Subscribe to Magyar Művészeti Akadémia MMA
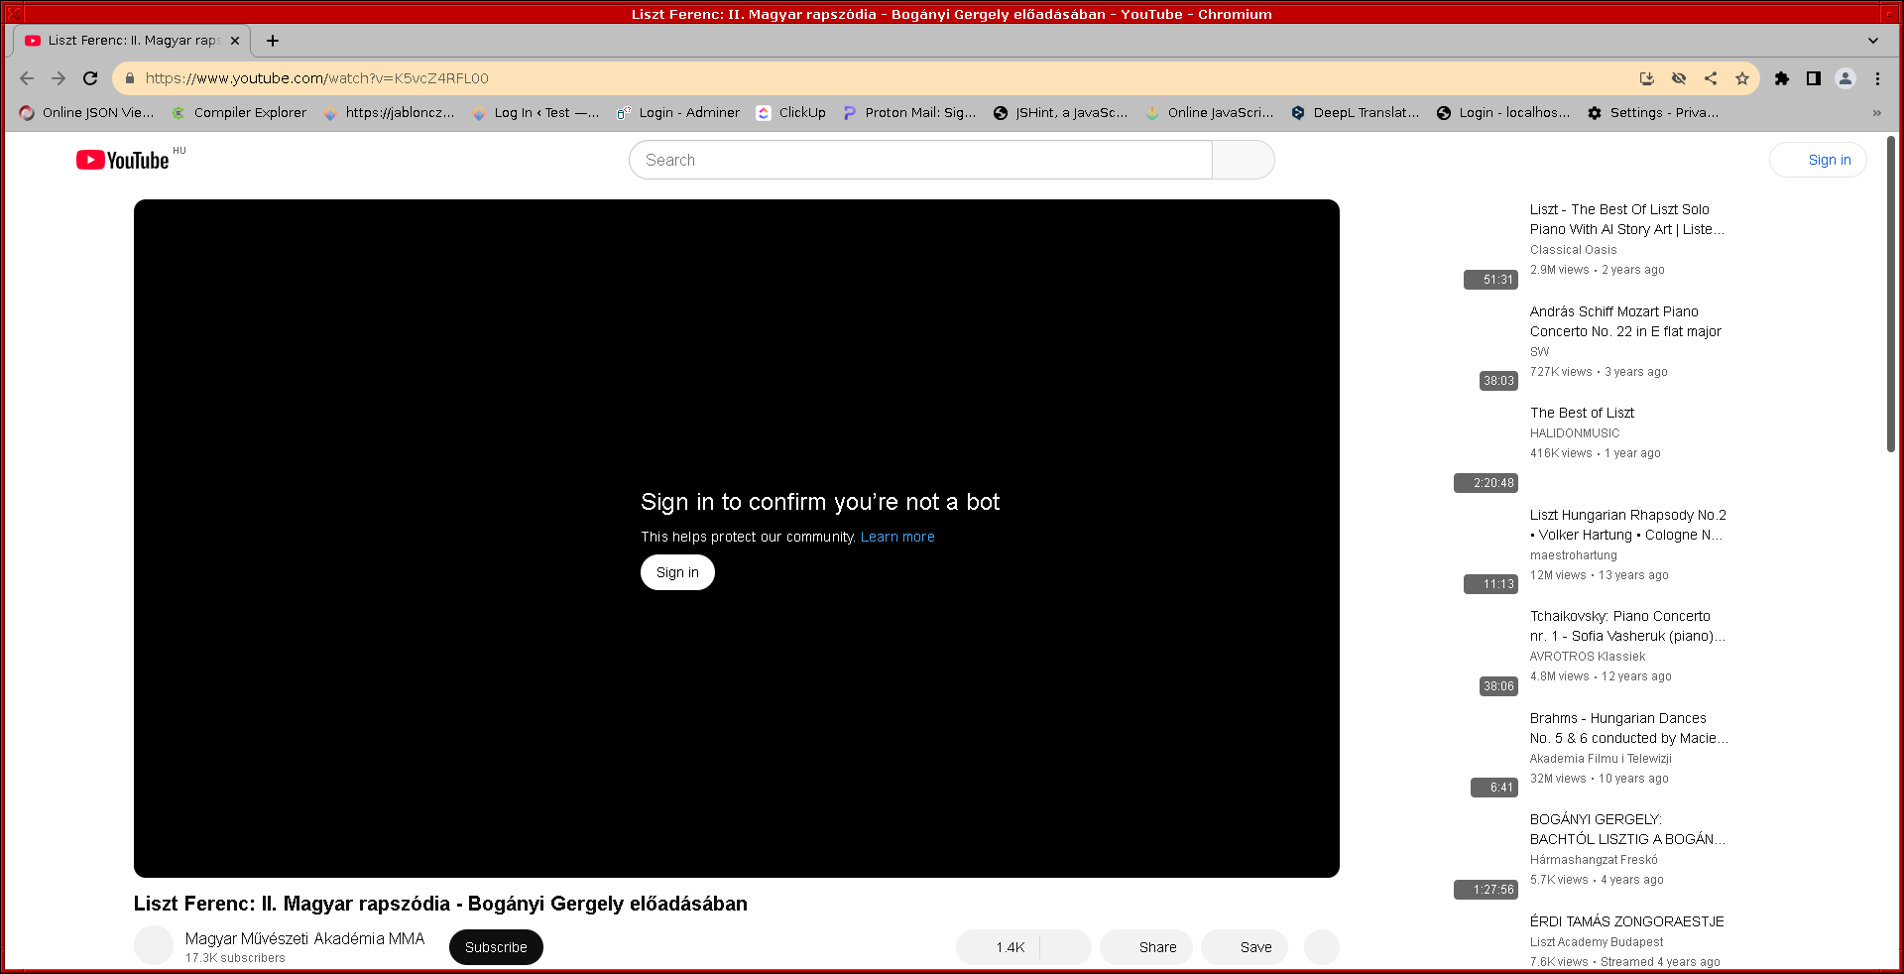 (x=496, y=947)
